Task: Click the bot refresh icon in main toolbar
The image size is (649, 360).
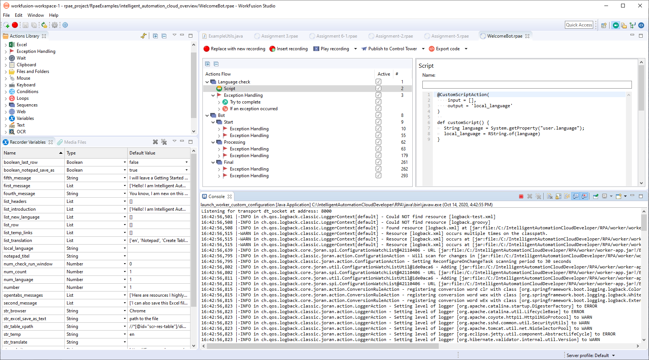Action: click(44, 25)
